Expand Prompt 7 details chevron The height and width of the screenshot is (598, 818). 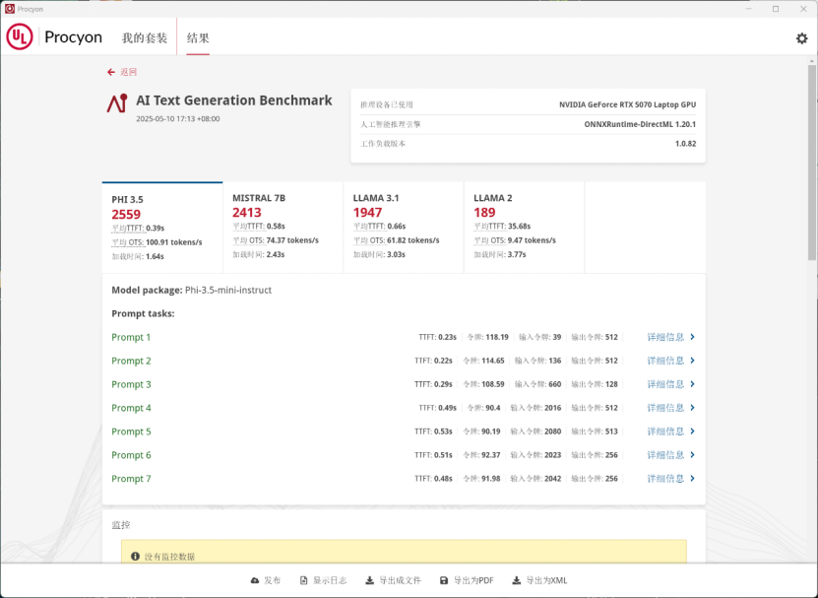point(692,479)
